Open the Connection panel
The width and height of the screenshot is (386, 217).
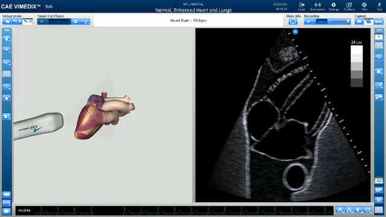click(318, 7)
